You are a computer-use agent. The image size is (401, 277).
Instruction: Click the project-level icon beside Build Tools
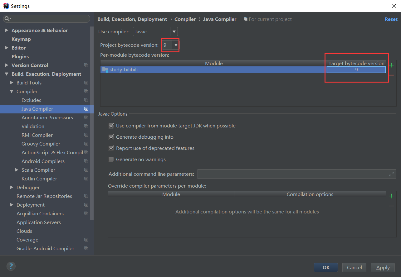click(x=86, y=83)
